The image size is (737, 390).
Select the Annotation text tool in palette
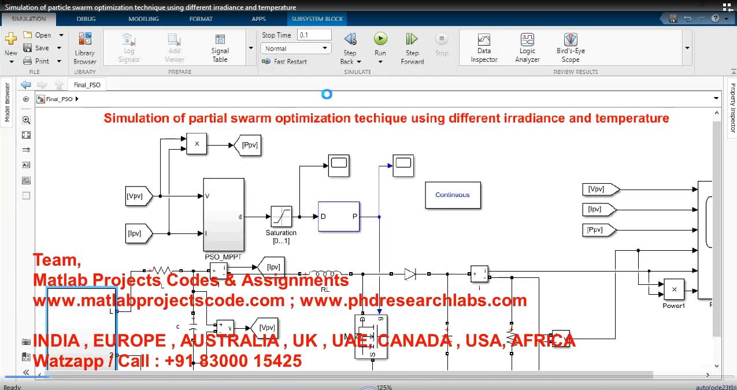tap(26, 165)
